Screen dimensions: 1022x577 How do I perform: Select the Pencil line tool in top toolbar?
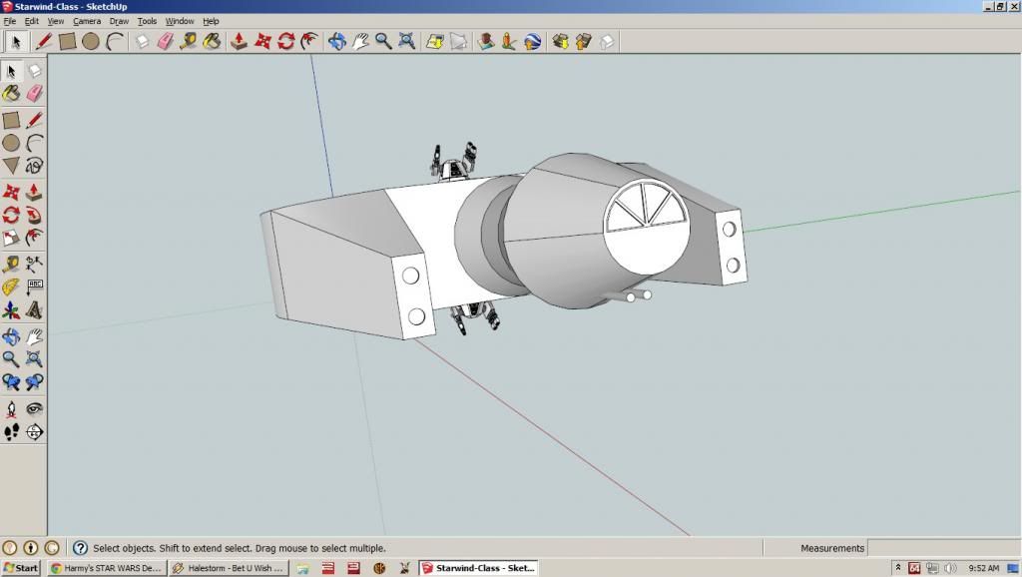click(x=44, y=41)
